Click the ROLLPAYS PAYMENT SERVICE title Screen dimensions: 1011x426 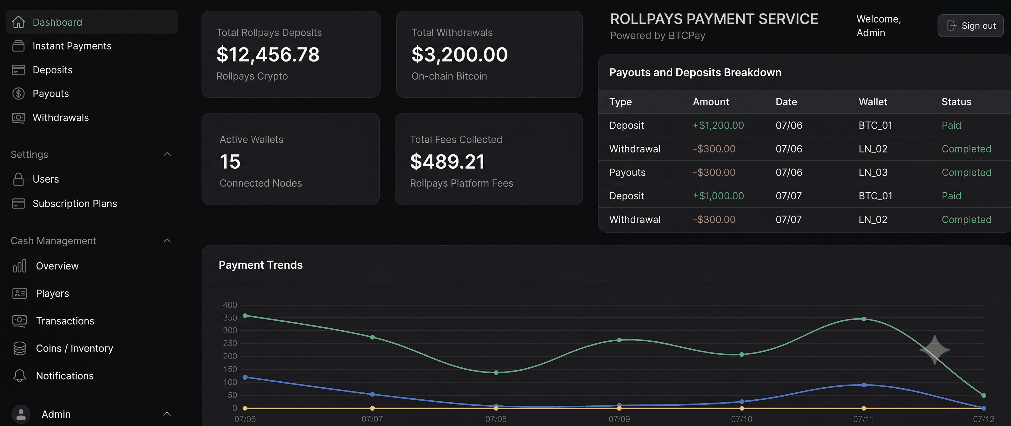click(x=714, y=19)
